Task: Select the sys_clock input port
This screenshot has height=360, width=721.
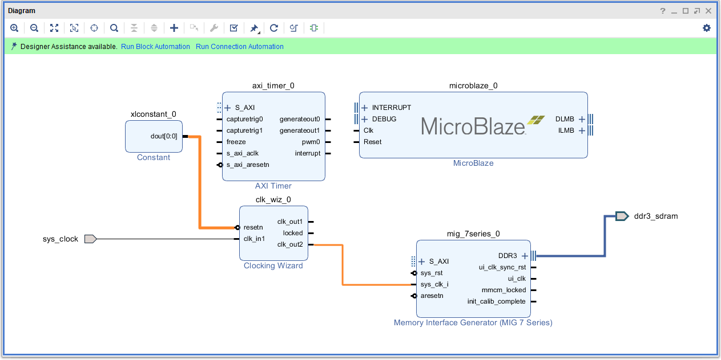Action: (x=90, y=239)
